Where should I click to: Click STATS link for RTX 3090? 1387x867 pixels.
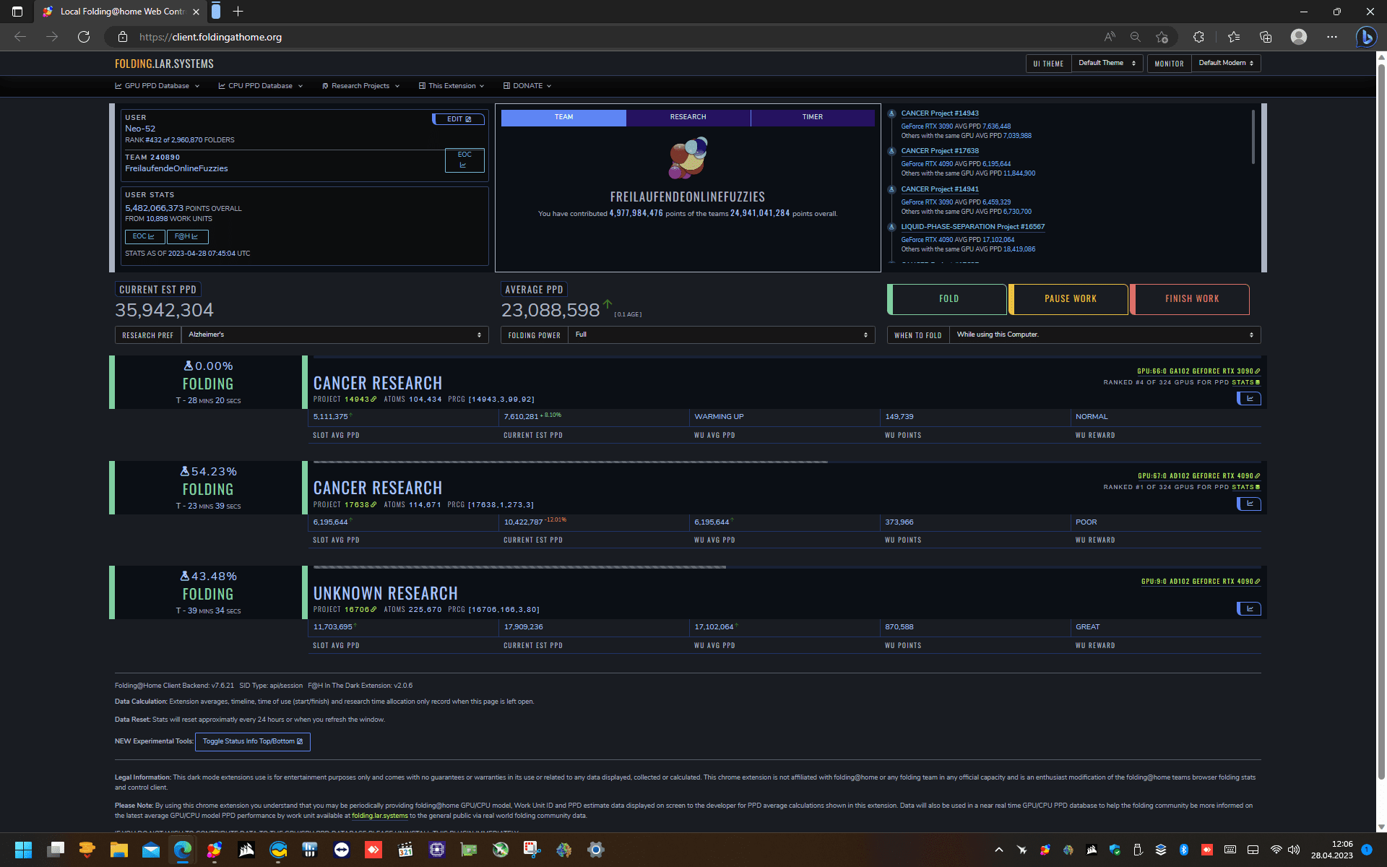coord(1245,383)
